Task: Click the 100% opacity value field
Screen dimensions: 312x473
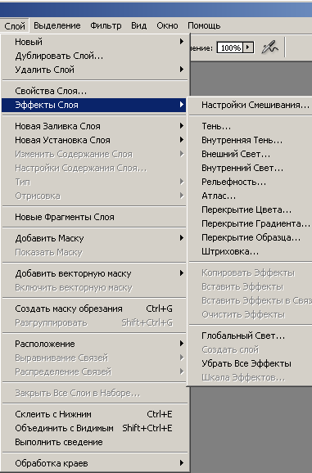Action: (x=230, y=47)
